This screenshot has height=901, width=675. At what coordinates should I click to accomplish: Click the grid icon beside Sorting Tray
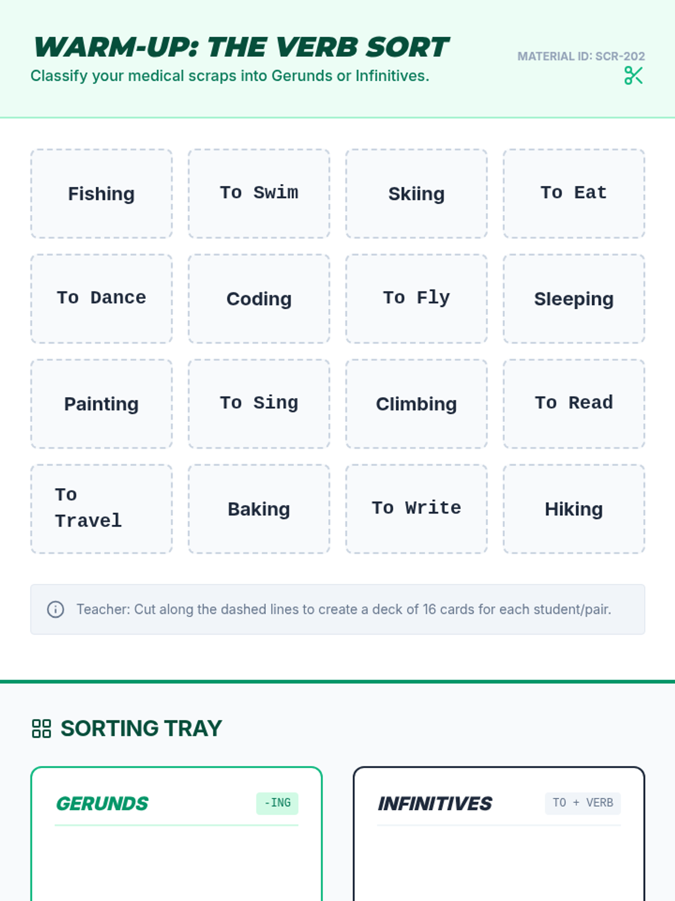coord(42,728)
